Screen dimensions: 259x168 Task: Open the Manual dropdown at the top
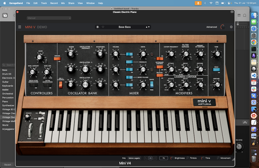[x=49, y=18]
